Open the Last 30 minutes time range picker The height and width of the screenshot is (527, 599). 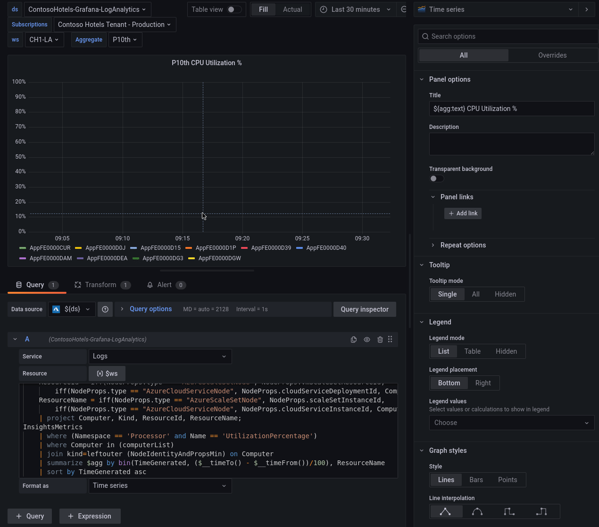pyautogui.click(x=355, y=9)
